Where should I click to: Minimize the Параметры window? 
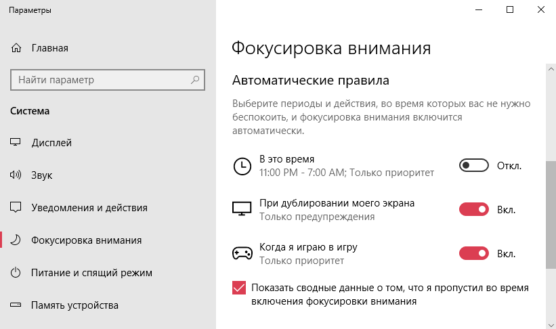click(479, 10)
